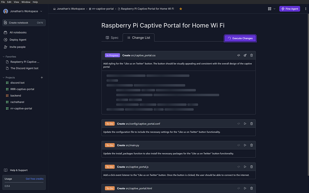
Task: Click the In Progress status badge
Action: click(112, 55)
